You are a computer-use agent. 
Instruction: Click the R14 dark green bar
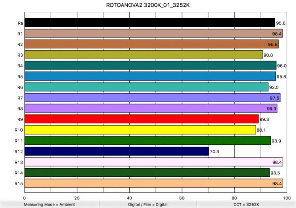147,173
